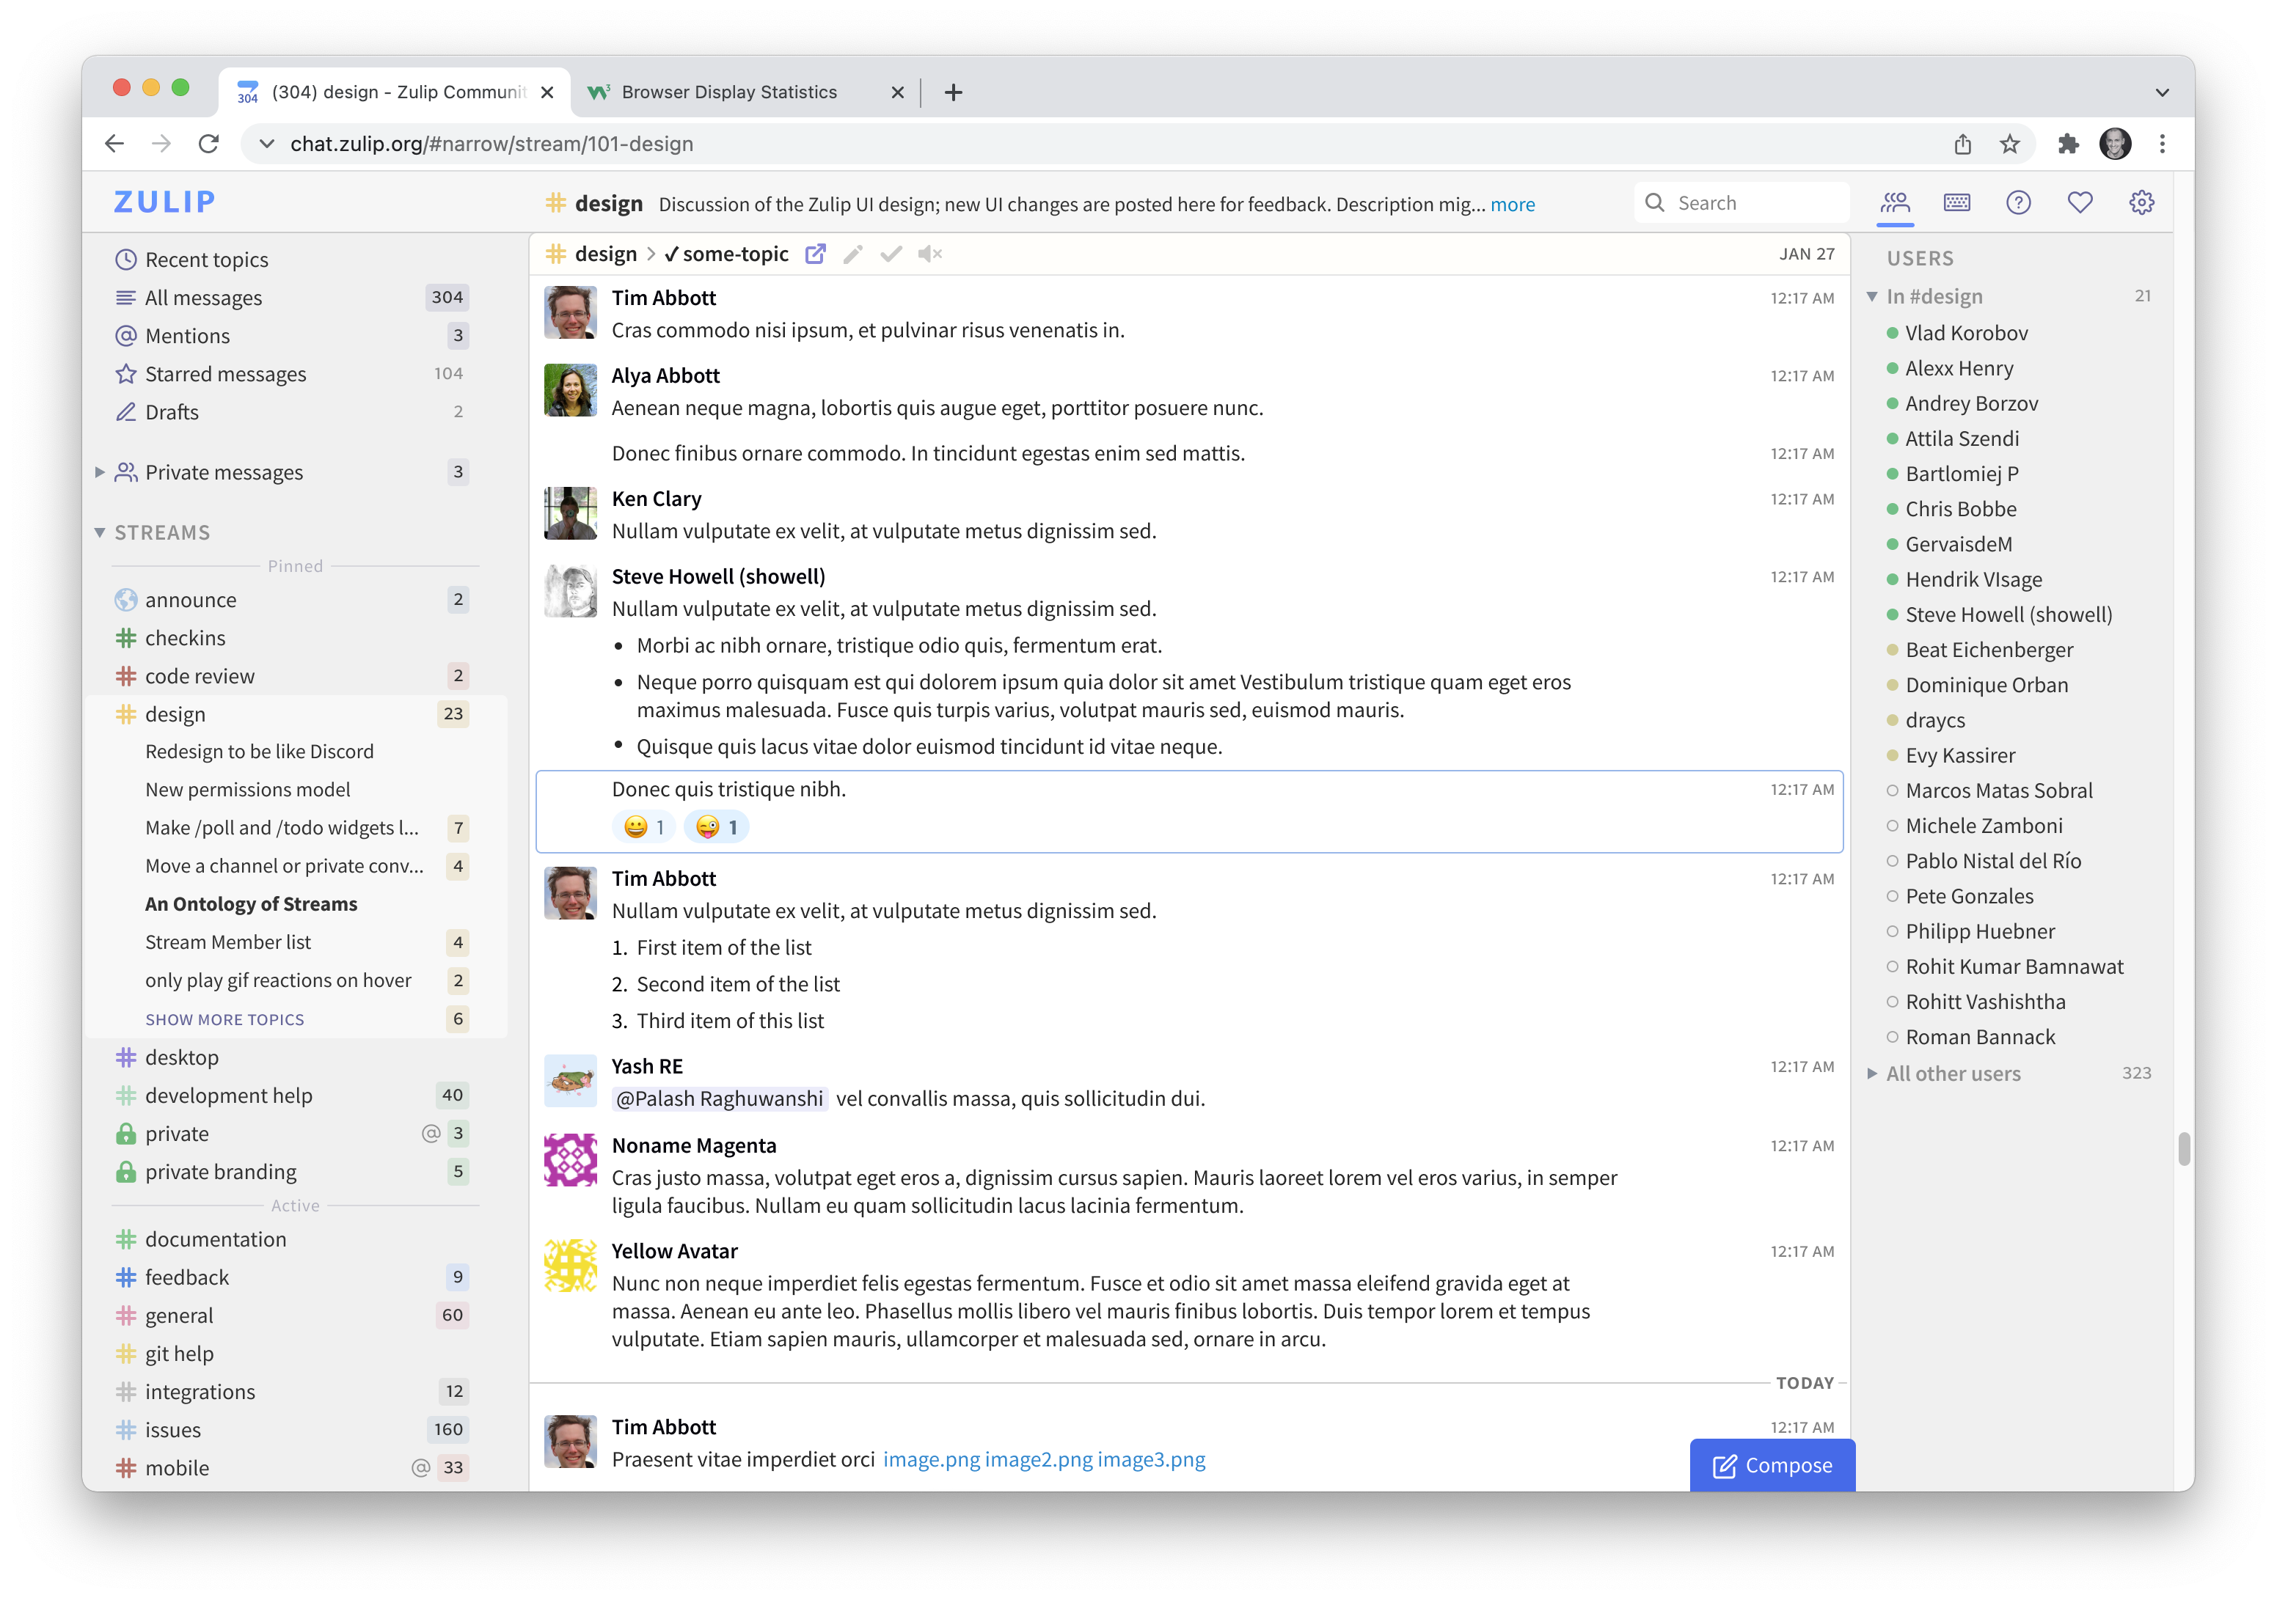This screenshot has height=1600, width=2277.
Task: Collapse the STREAMS section
Action: coord(99,532)
